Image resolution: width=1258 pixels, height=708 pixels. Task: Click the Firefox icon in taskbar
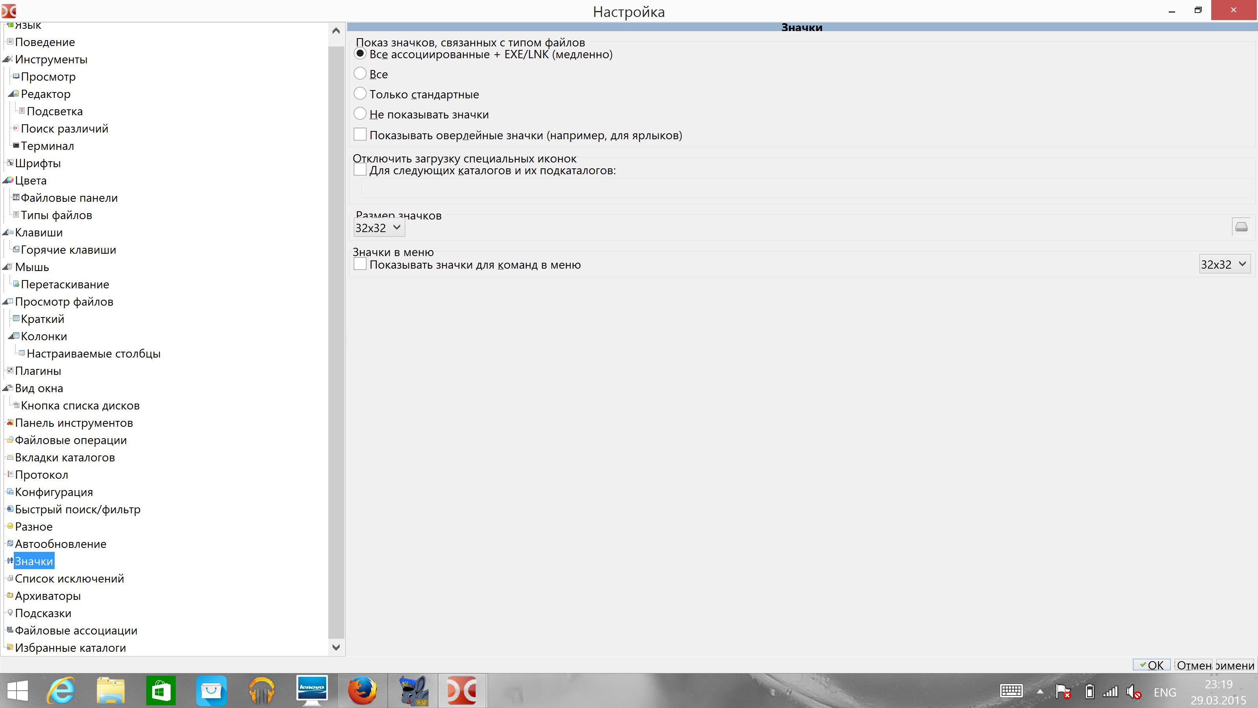click(x=362, y=690)
